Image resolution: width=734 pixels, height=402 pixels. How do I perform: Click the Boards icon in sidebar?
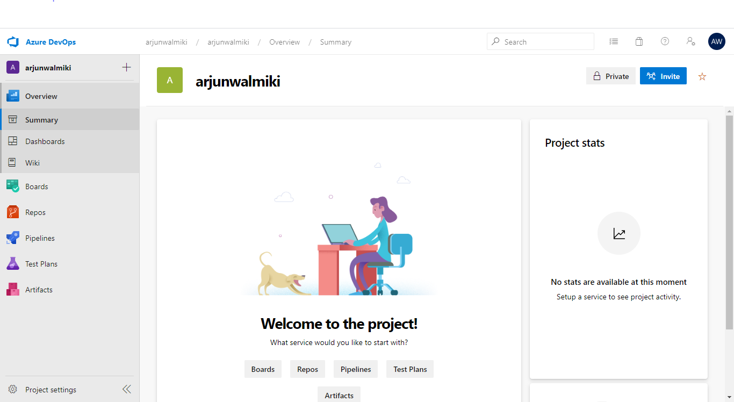[x=13, y=186]
